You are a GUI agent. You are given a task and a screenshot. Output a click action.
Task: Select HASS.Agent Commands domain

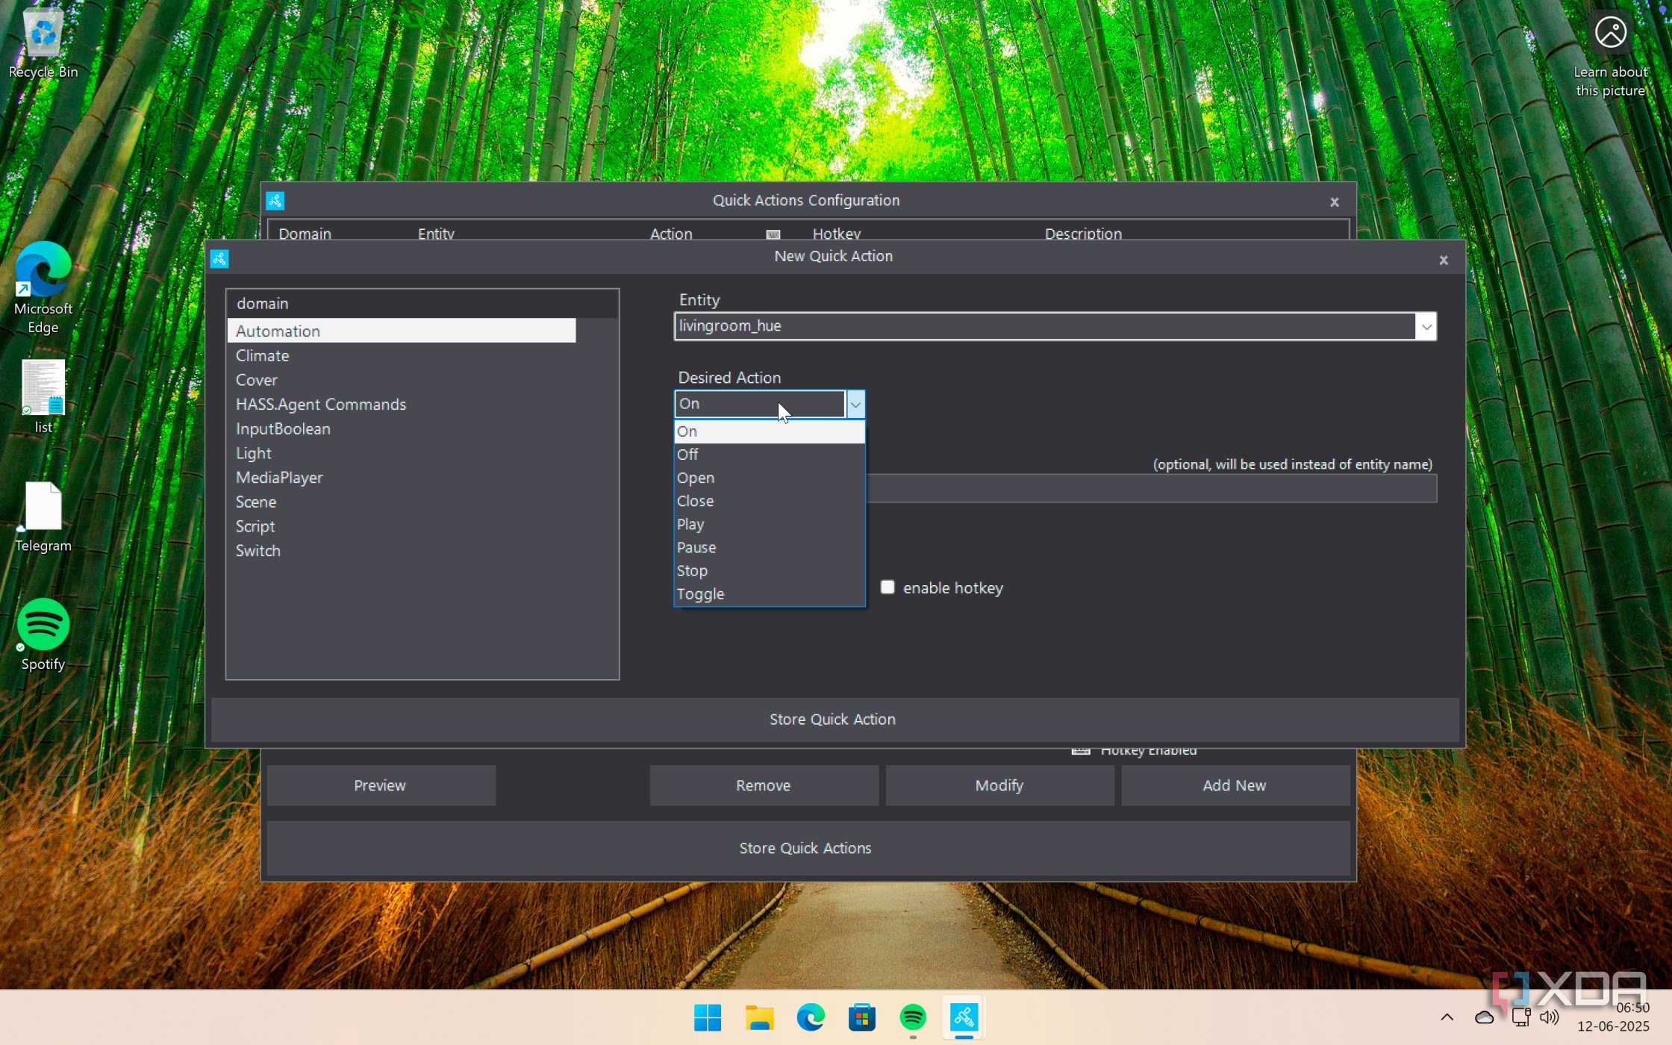click(402, 404)
